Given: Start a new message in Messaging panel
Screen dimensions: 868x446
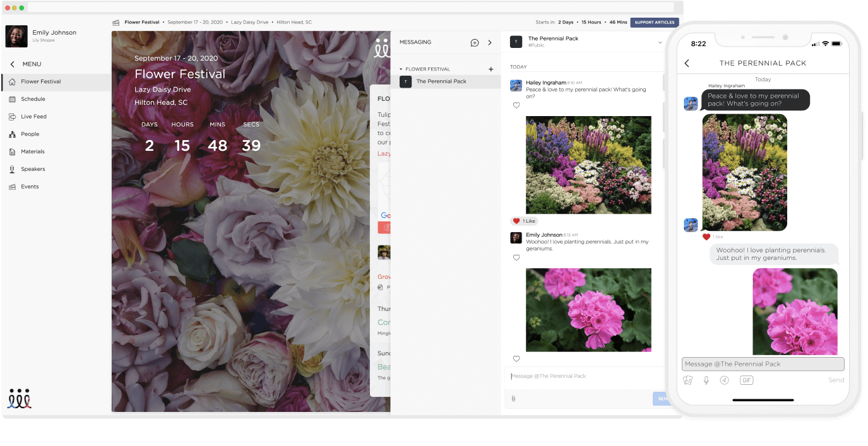Looking at the screenshot, I should coord(475,43).
